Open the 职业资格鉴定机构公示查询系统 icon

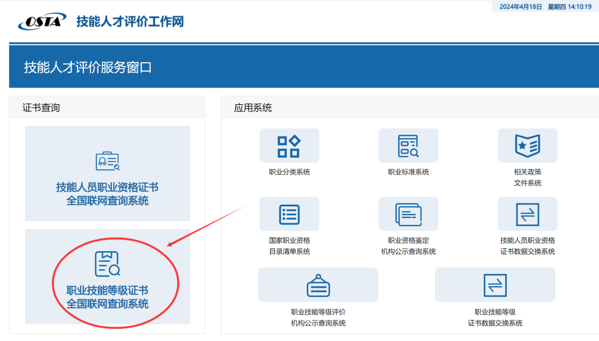[x=408, y=213]
